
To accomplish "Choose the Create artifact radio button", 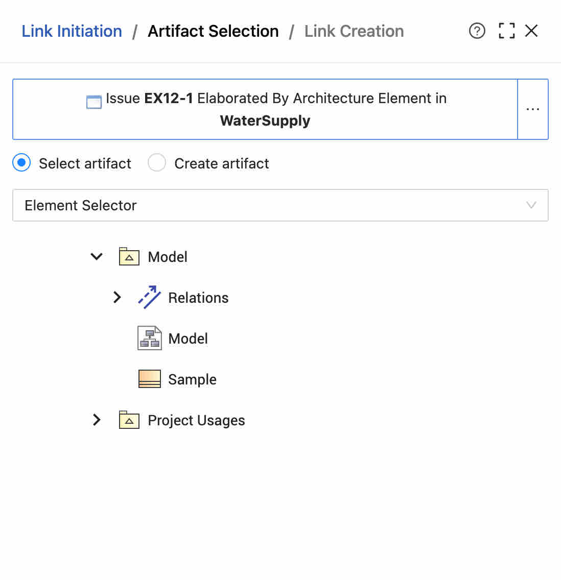I will (x=157, y=163).
